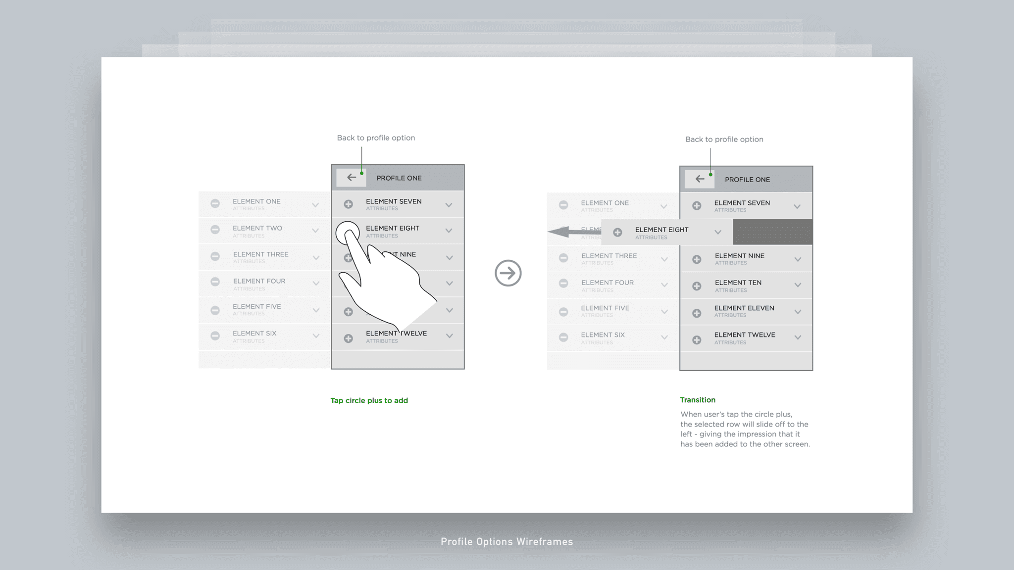
Task: Tap circle plus icon on Element Seven
Action: (x=348, y=205)
